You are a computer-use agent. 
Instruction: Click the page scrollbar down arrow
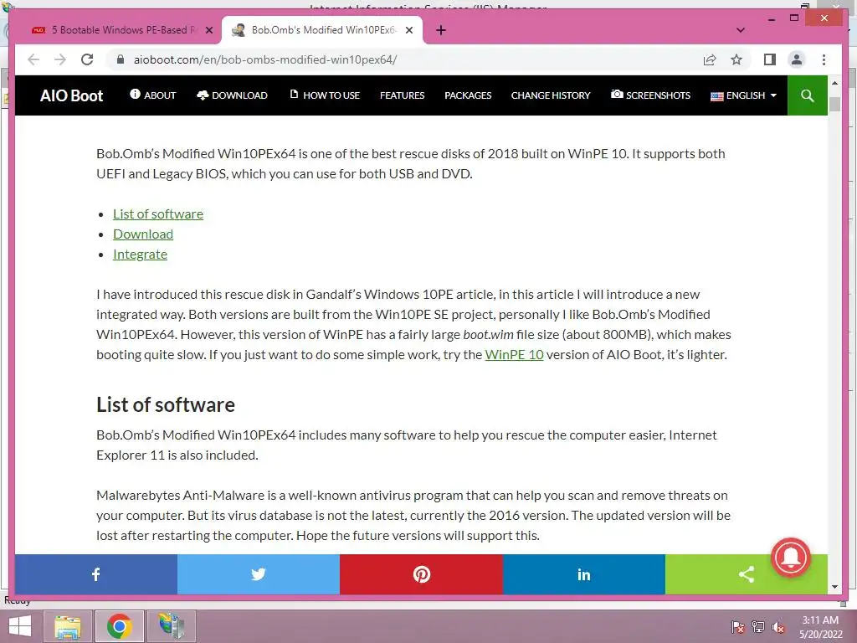click(834, 587)
